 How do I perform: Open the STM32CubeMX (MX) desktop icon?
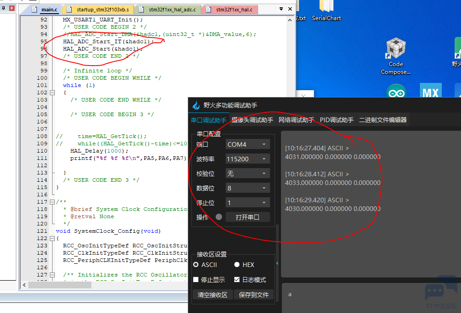coord(431,90)
